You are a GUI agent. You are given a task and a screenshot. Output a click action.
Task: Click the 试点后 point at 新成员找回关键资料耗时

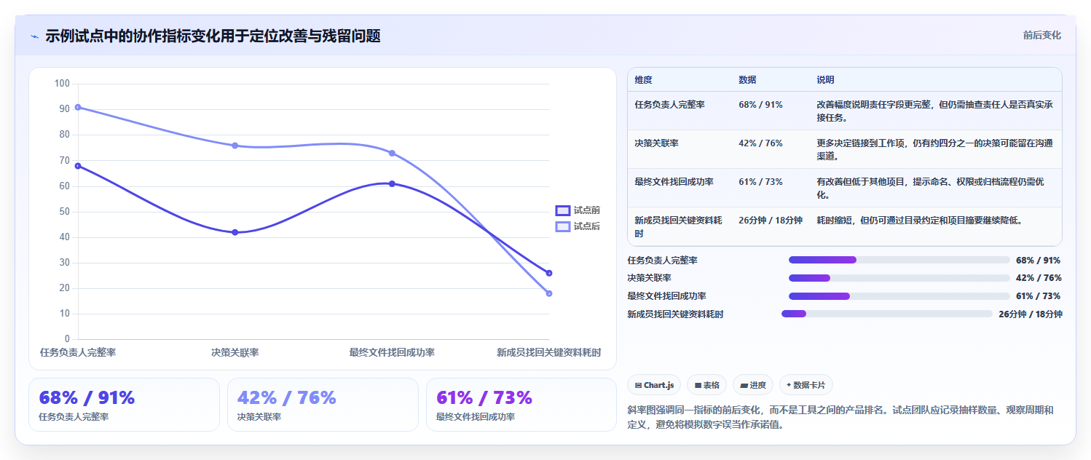549,293
